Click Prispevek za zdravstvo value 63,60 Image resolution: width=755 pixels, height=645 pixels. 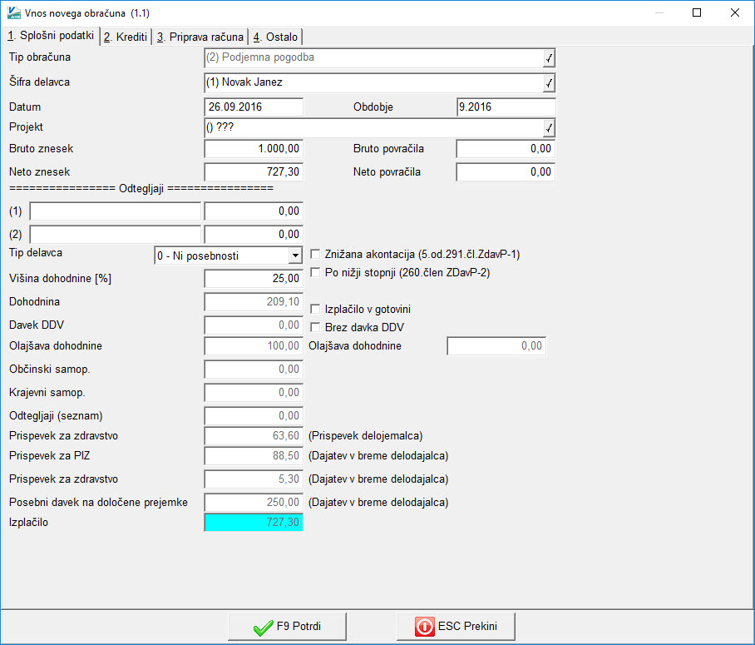click(254, 436)
